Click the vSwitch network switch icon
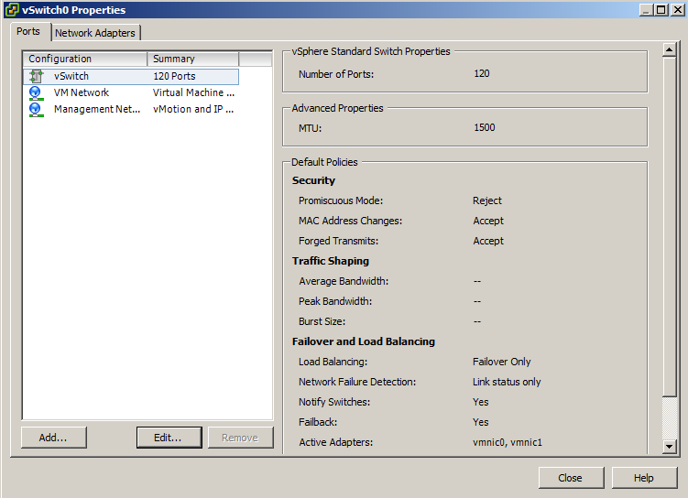688x498 pixels. click(x=36, y=76)
